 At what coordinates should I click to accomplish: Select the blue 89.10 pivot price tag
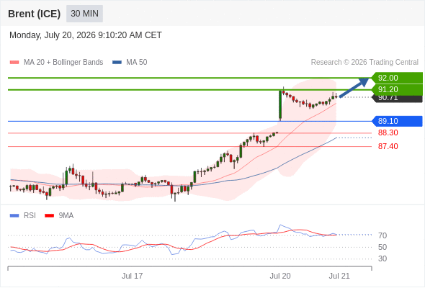[x=397, y=121]
